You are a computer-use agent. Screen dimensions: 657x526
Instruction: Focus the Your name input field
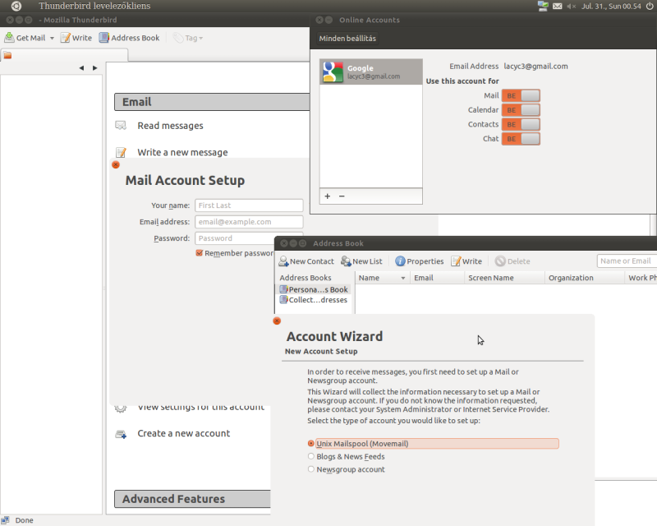(x=249, y=205)
